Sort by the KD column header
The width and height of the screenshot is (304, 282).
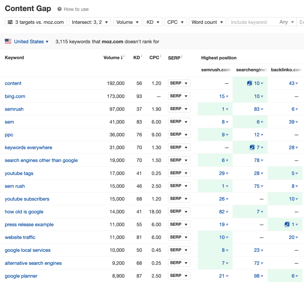click(137, 58)
